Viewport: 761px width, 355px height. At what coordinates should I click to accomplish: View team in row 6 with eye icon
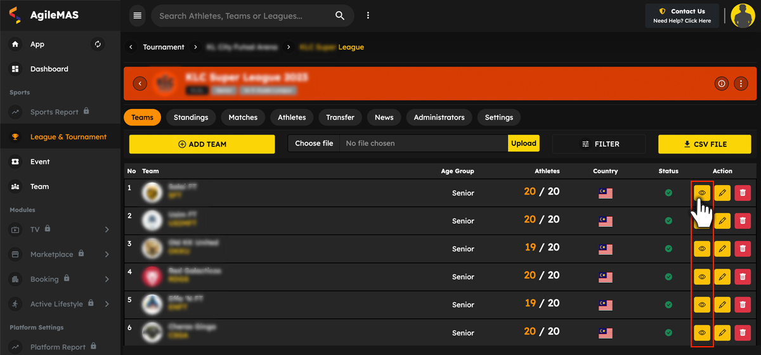pyautogui.click(x=702, y=333)
